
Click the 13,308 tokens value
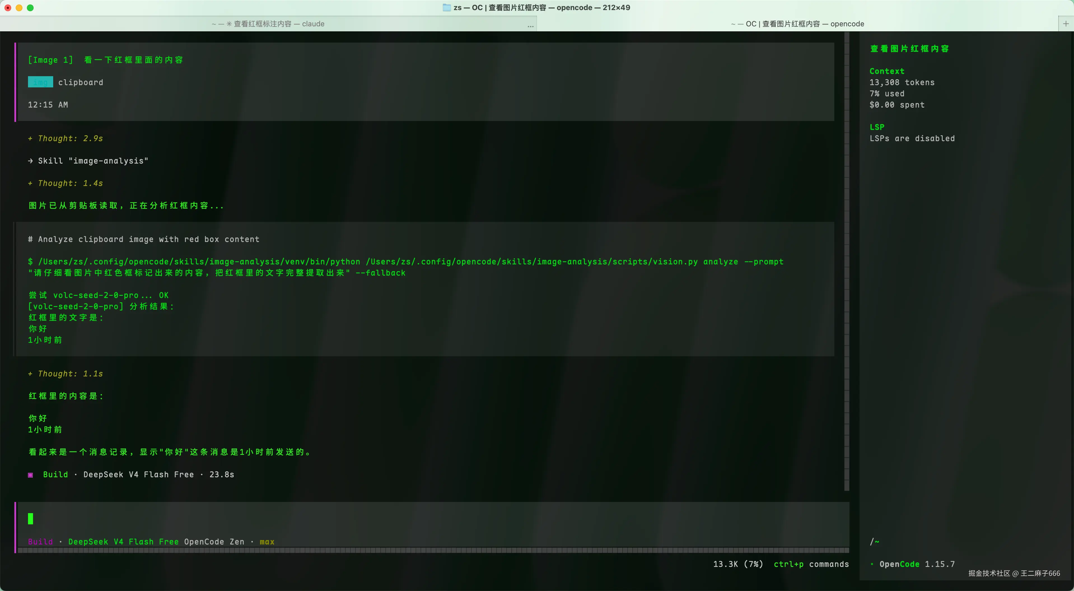(x=902, y=83)
